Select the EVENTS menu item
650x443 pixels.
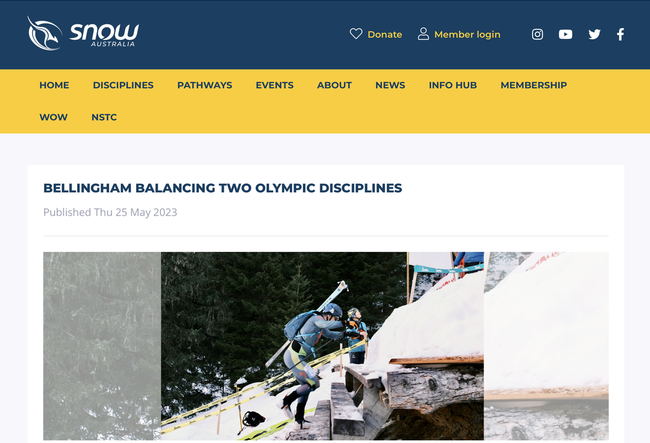pyautogui.click(x=275, y=85)
